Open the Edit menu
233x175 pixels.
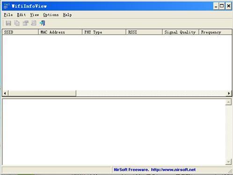pos(22,15)
